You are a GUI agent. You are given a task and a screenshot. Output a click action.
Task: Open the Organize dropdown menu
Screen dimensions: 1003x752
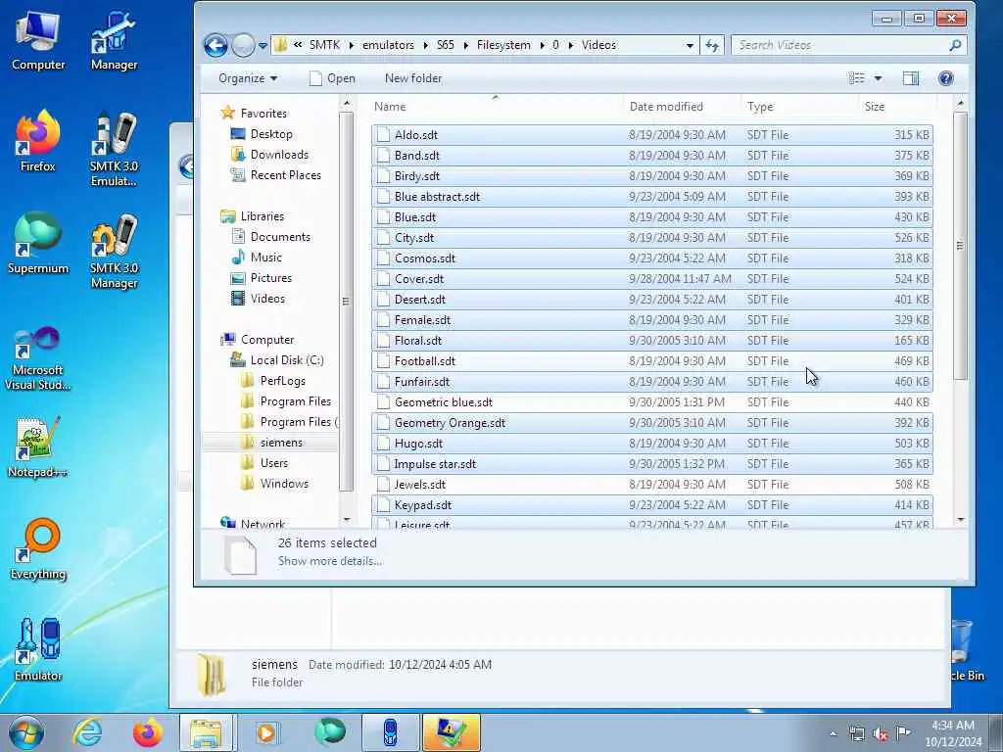point(248,78)
